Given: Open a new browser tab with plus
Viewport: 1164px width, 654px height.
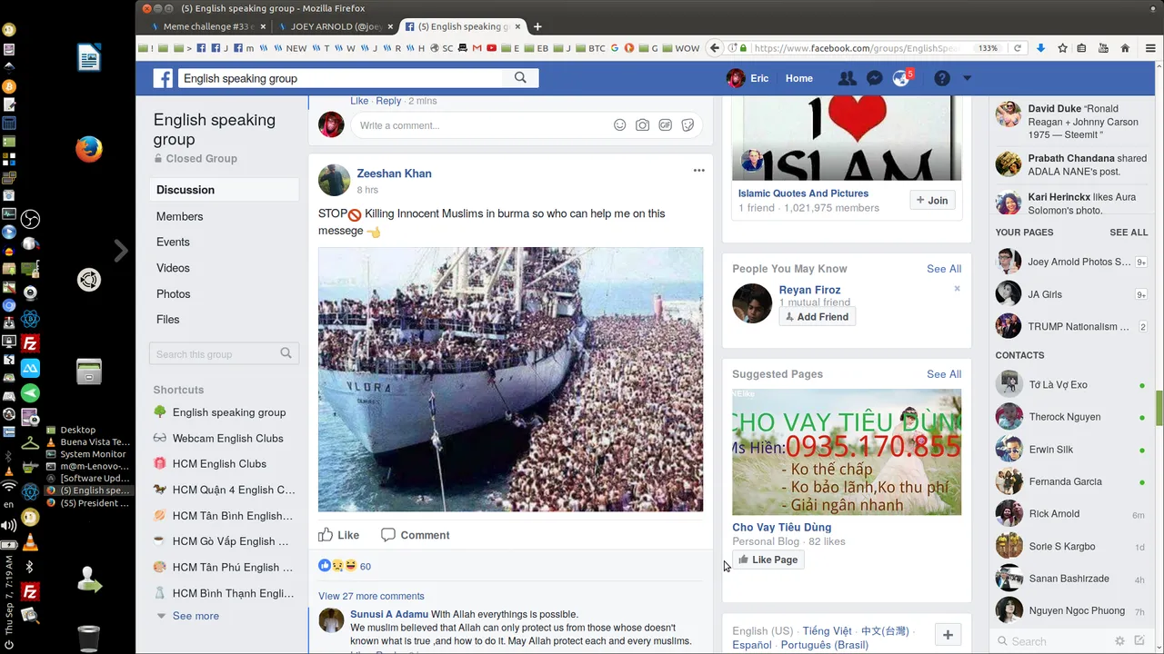Looking at the screenshot, I should point(537,26).
